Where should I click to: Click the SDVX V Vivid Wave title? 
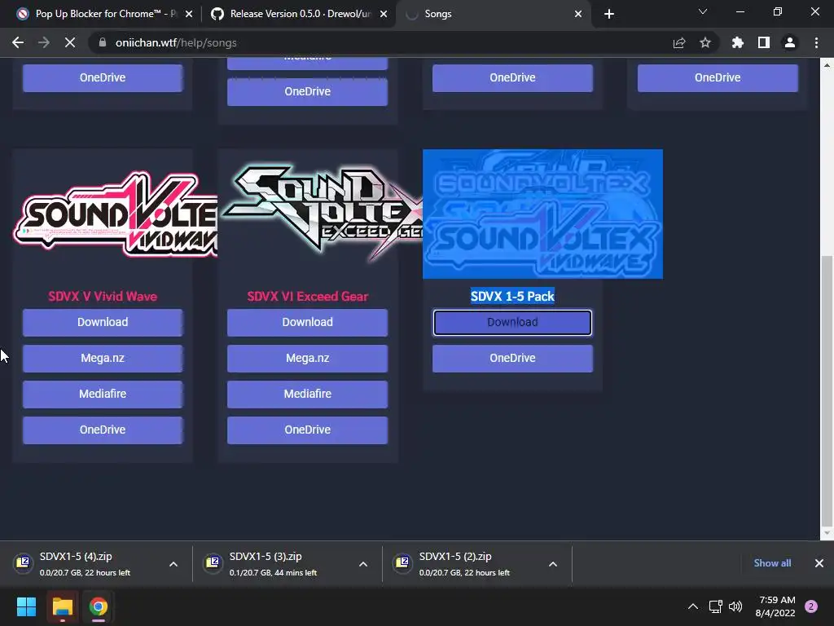click(103, 297)
